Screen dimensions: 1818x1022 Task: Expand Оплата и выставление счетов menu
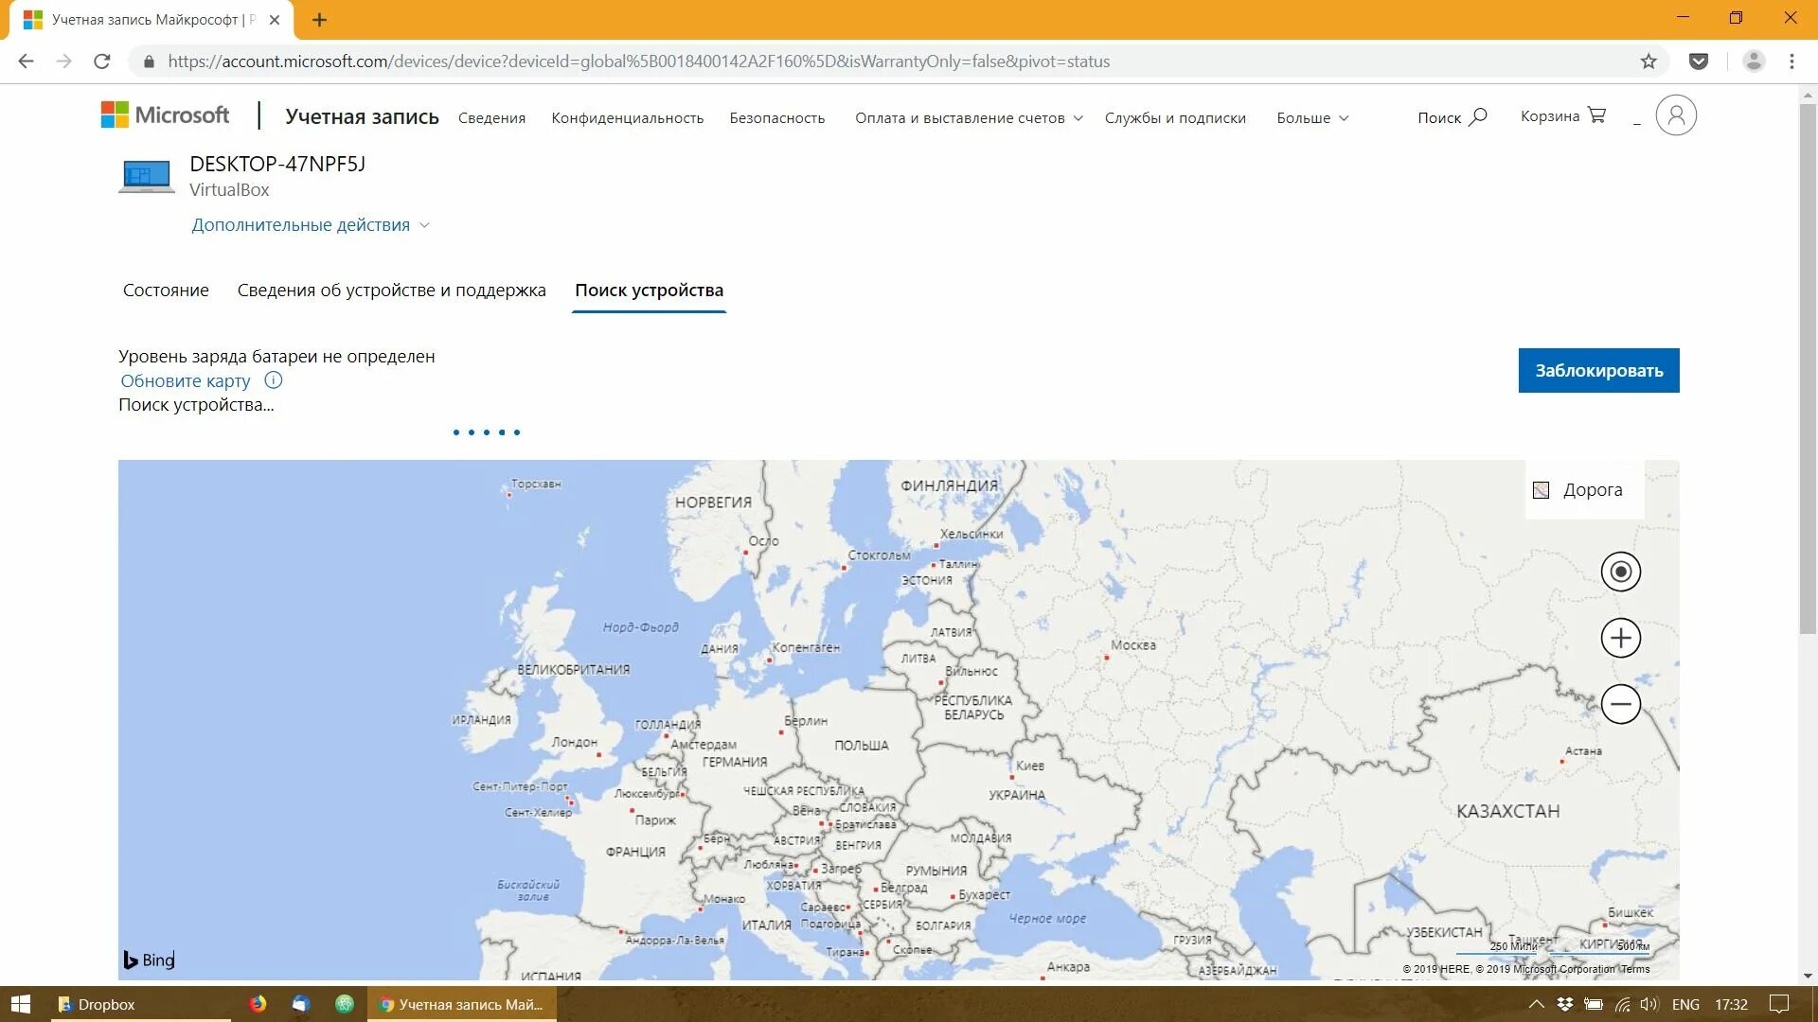click(x=969, y=118)
